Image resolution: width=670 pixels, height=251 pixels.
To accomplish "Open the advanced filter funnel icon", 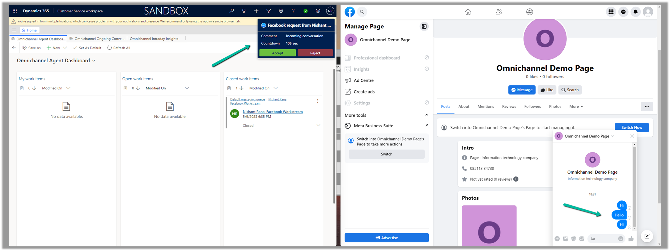I will pos(269,11).
